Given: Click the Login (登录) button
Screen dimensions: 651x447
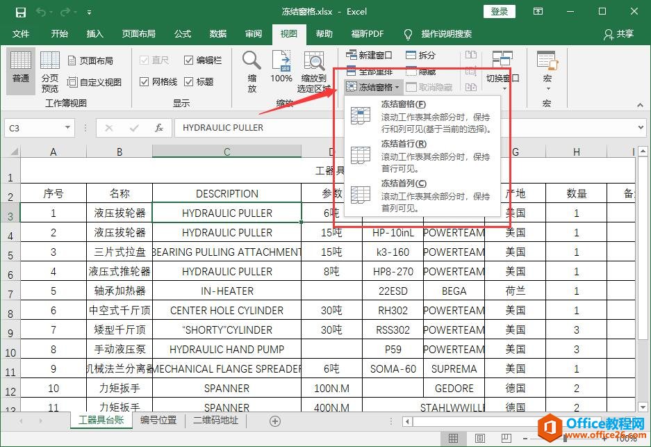Looking at the screenshot, I should (499, 12).
